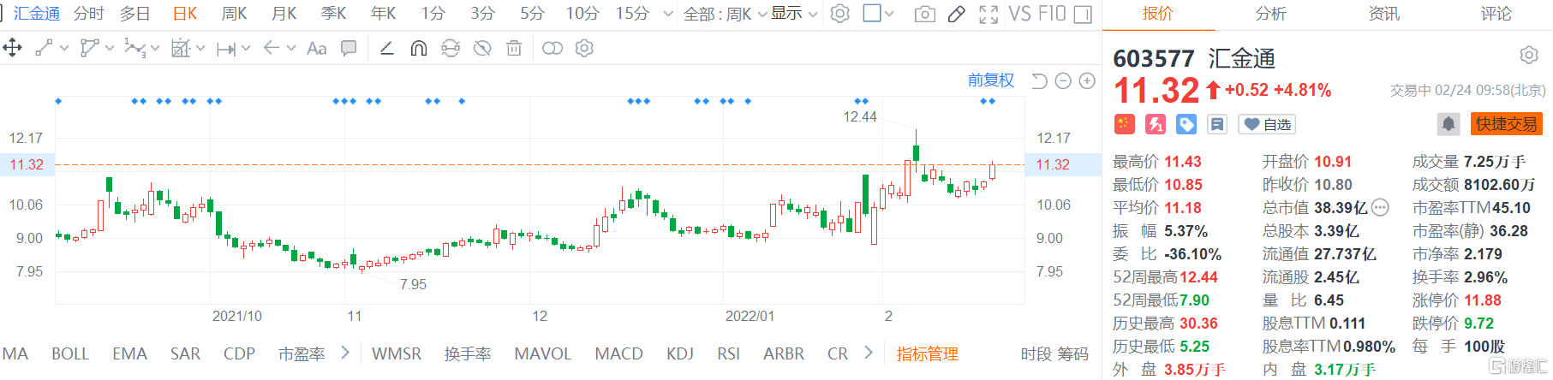1553x380 pixels.
Task: Open the 分析 tab
Action: [1270, 14]
